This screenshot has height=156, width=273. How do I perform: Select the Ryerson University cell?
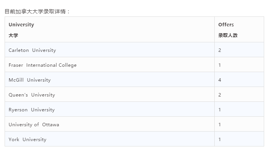[110, 109]
